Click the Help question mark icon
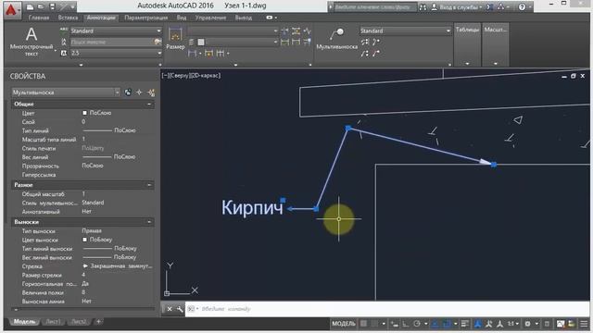Viewport: 593px width, 333px height. point(522,6)
